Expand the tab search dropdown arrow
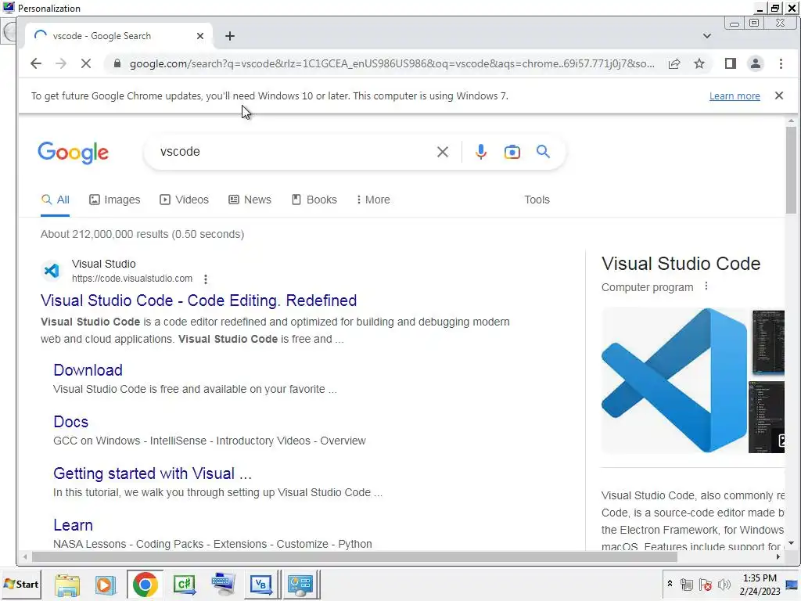801x601 pixels. (x=707, y=36)
